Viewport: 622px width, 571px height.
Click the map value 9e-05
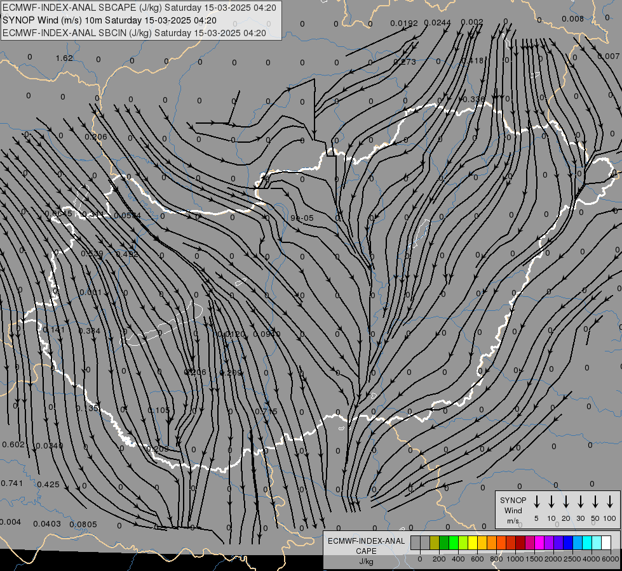point(302,218)
